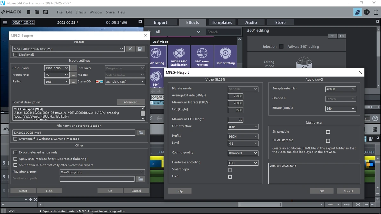Save project with the floppy disk icon
This screenshot has height=214, width=381.
pos(45,12)
